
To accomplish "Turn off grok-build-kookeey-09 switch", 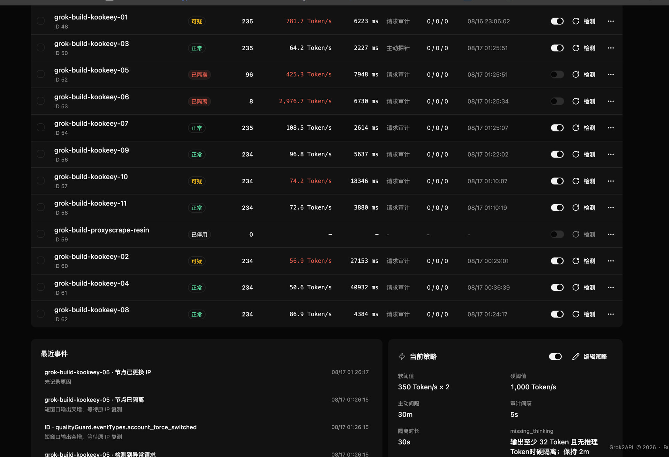I will point(557,154).
